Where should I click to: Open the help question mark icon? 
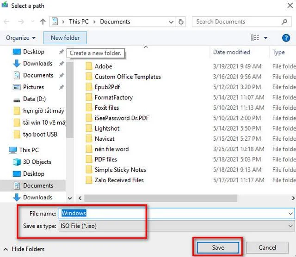coord(286,38)
